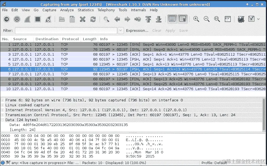This screenshot has width=267, height=166.
Task: Jump to the first packet
Action: tap(148, 19)
